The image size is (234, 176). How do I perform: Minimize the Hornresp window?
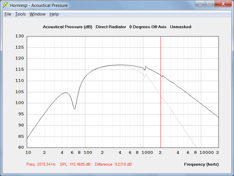coord(200,4)
